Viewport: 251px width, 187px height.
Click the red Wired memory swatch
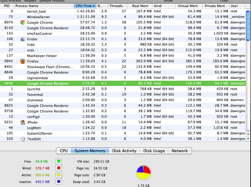pos(59,168)
